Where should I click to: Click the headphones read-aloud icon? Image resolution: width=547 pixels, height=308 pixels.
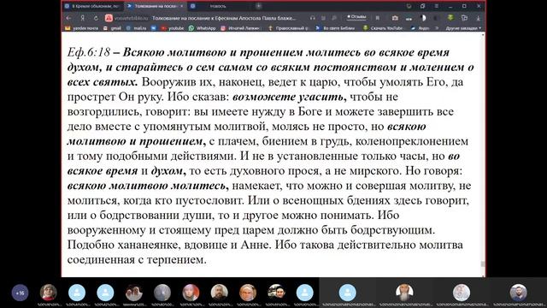[312, 18]
